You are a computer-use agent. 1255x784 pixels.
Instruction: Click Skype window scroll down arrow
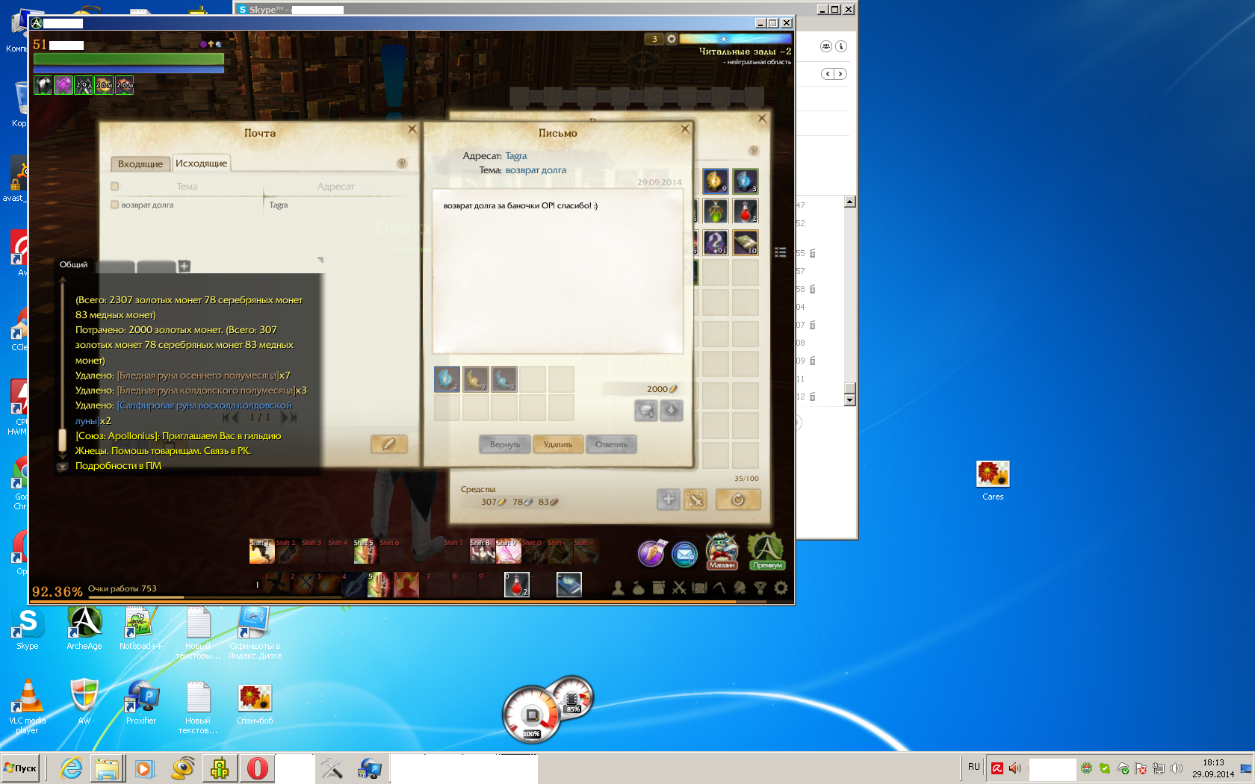tap(849, 400)
